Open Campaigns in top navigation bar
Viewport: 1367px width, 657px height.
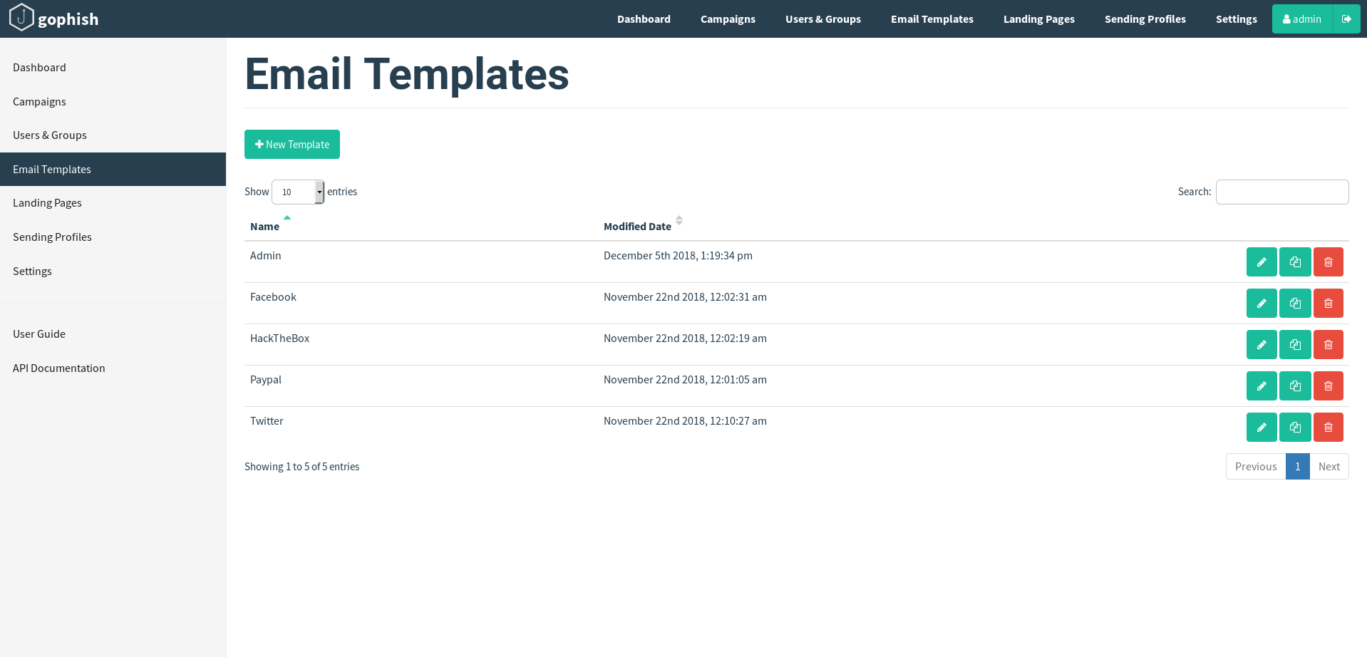coord(727,19)
